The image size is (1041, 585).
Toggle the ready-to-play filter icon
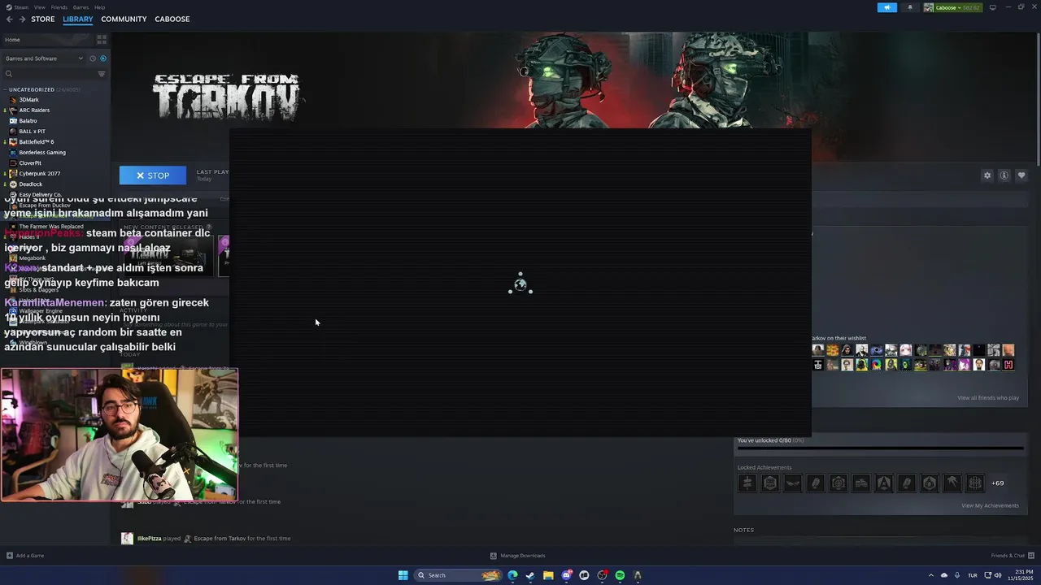coord(102,58)
